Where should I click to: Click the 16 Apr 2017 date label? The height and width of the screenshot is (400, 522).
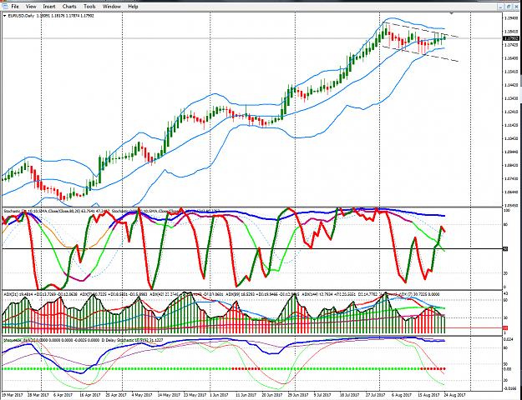90,395
